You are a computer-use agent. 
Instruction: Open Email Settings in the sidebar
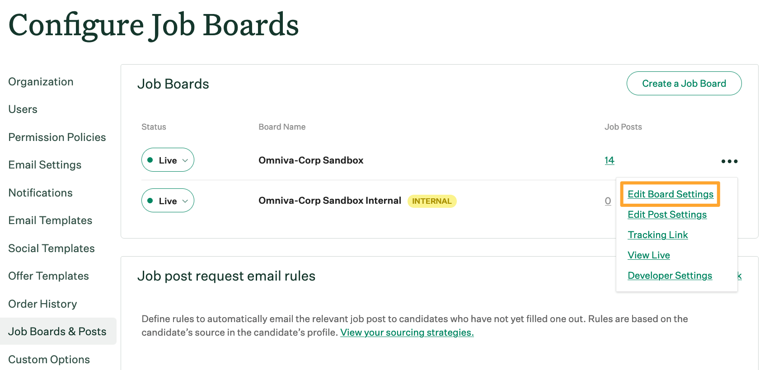click(45, 165)
